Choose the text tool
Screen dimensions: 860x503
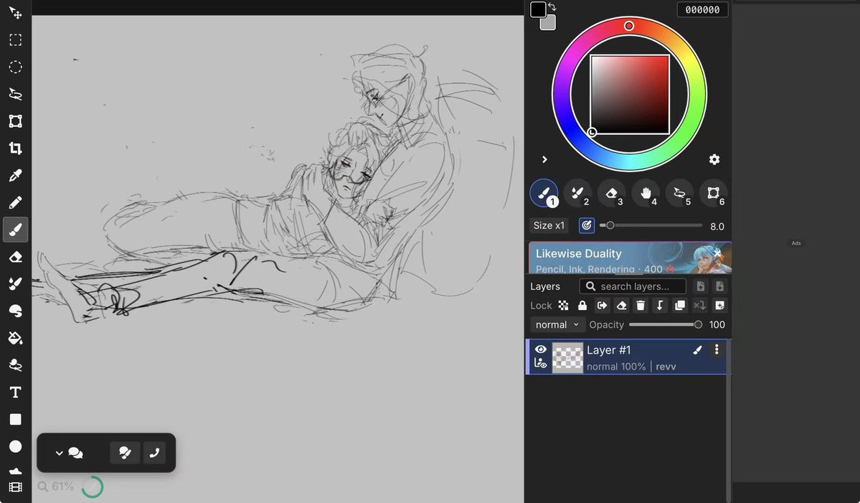pyautogui.click(x=15, y=392)
